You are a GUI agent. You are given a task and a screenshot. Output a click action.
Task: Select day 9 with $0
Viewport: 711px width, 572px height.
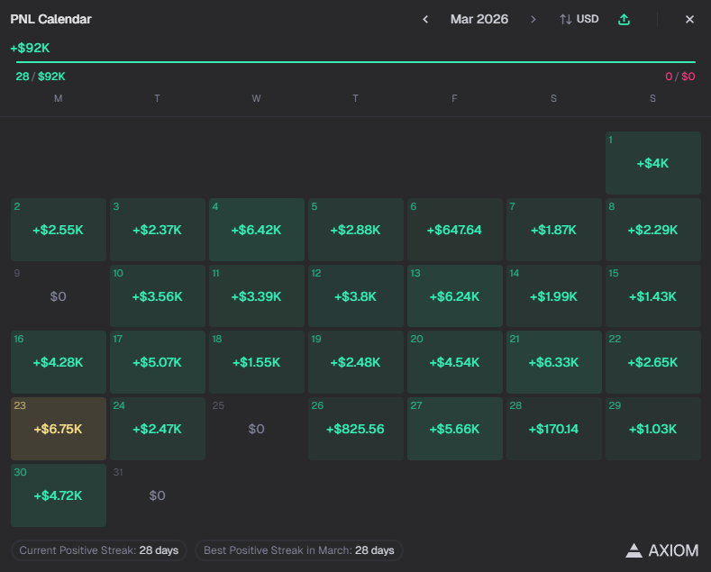pos(59,296)
